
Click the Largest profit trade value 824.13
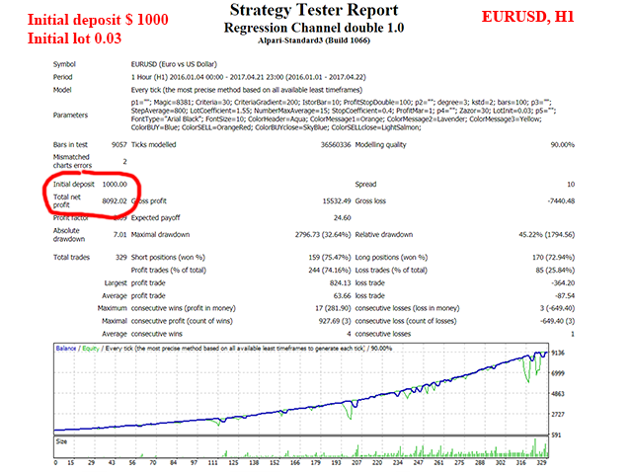pos(340,283)
